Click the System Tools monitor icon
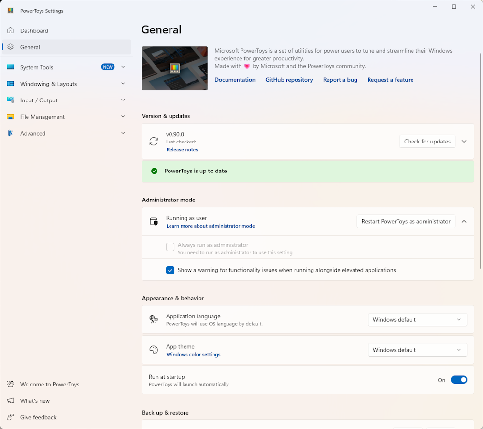Screen dimensions: 483x429 pyautogui.click(x=11, y=67)
